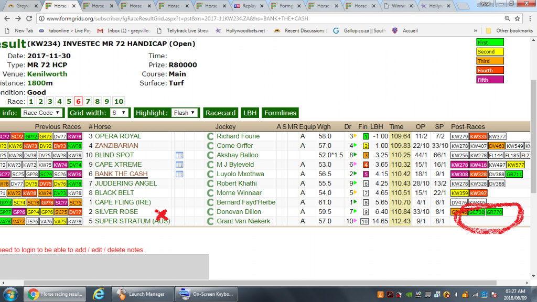Select race number 10

(119, 101)
